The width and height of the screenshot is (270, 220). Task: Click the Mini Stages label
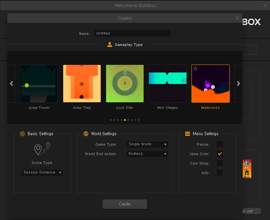pyautogui.click(x=167, y=108)
